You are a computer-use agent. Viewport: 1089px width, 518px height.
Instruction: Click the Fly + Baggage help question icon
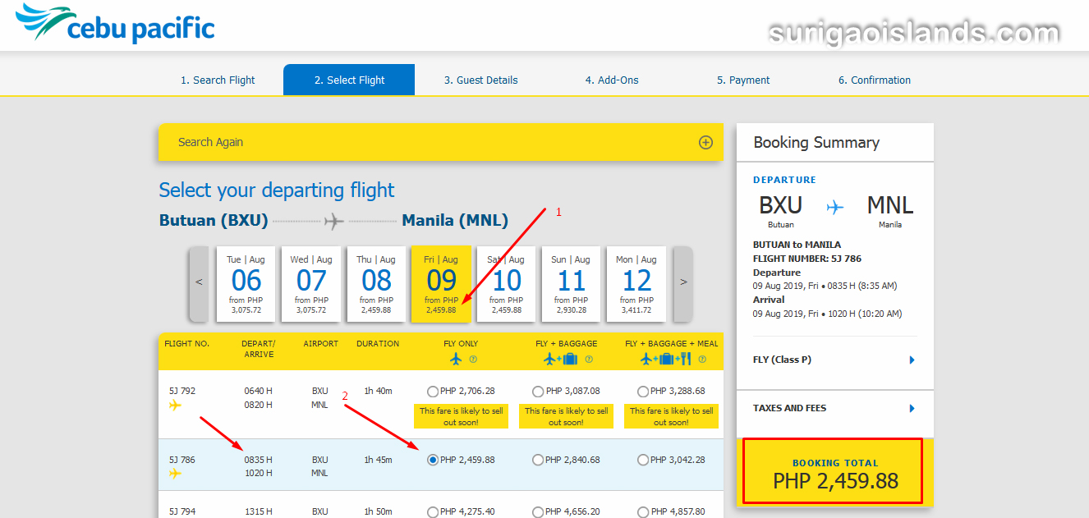click(x=589, y=360)
